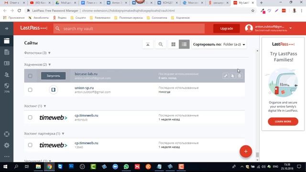This screenshot has height=172, width=306.
Task: Open Form Fills sidebar icon
Action: coord(7,63)
